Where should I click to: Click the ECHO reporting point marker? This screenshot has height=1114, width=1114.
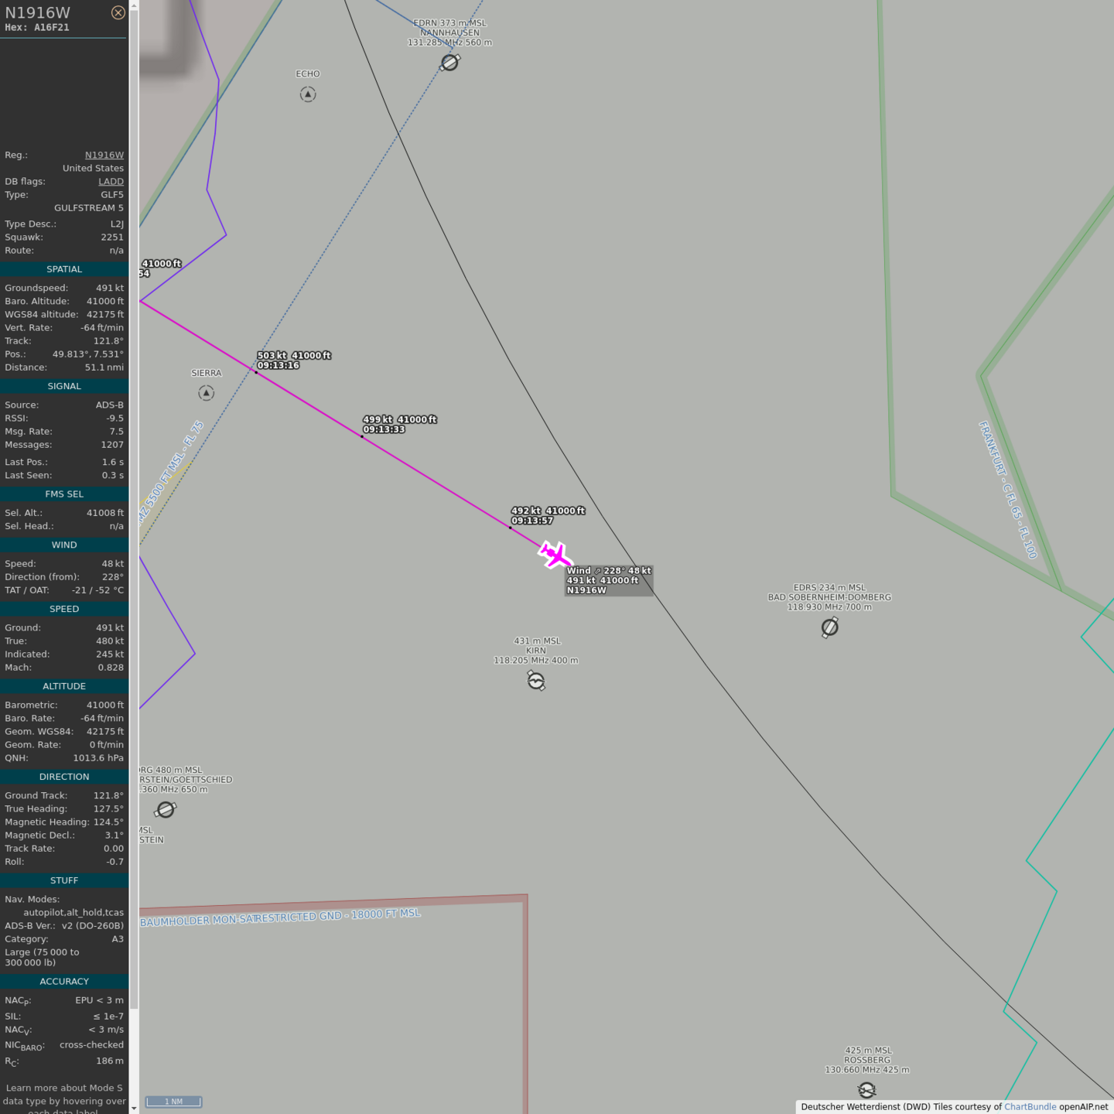pos(308,94)
